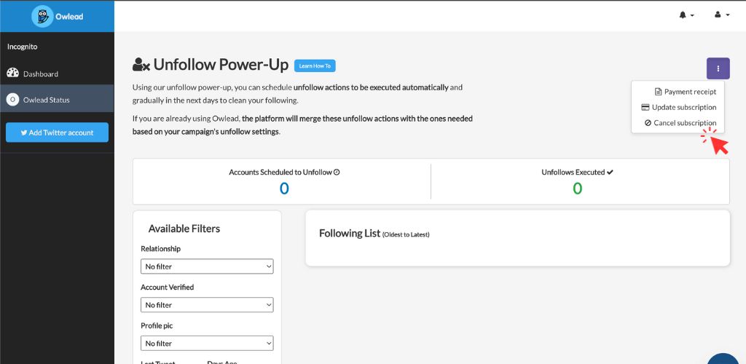This screenshot has height=364, width=746.
Task: Click the Dashboard gauge icon
Action: click(12, 74)
